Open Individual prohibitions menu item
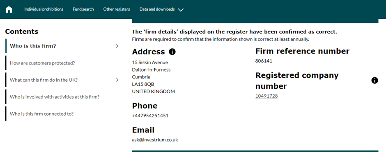The height and width of the screenshot is (152, 386). (x=44, y=9)
